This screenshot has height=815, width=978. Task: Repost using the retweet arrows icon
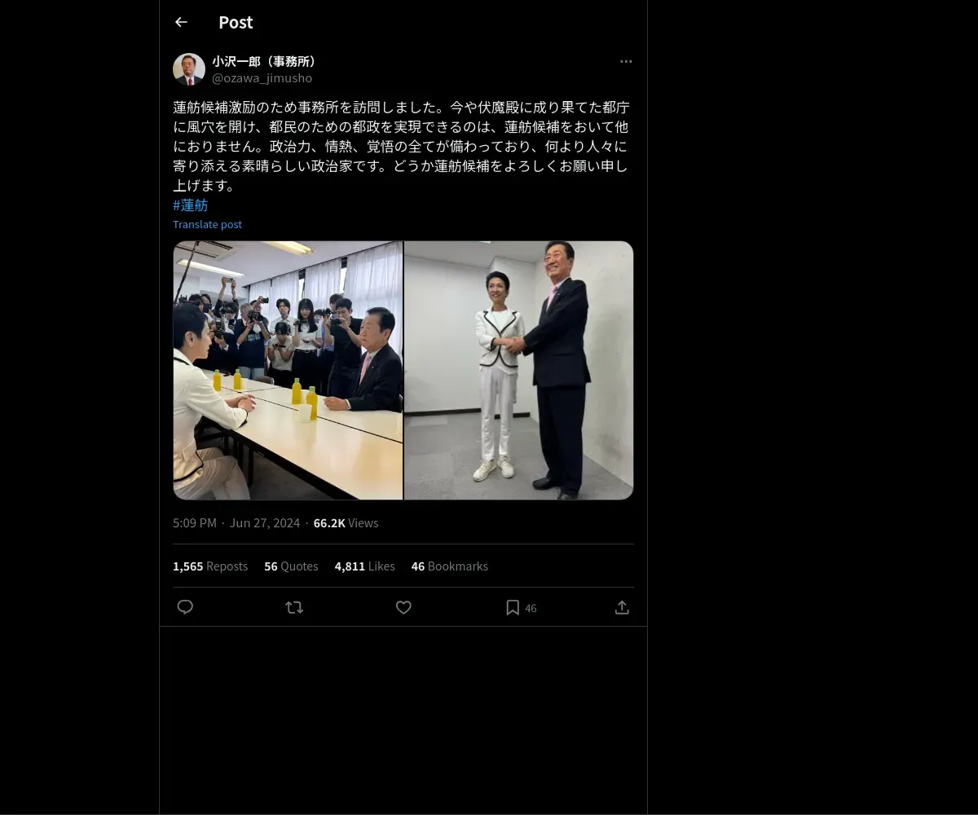click(x=294, y=607)
